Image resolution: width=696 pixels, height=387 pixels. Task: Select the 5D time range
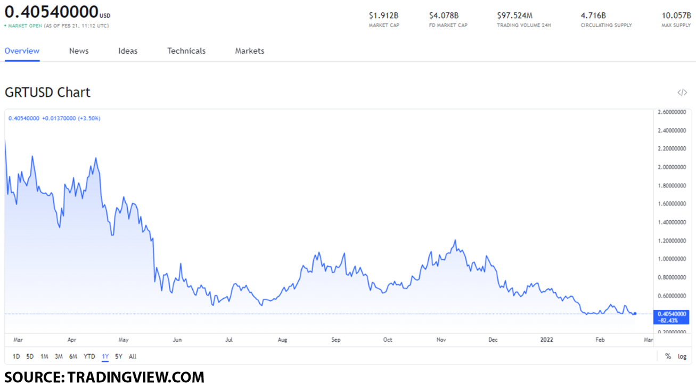(30, 357)
